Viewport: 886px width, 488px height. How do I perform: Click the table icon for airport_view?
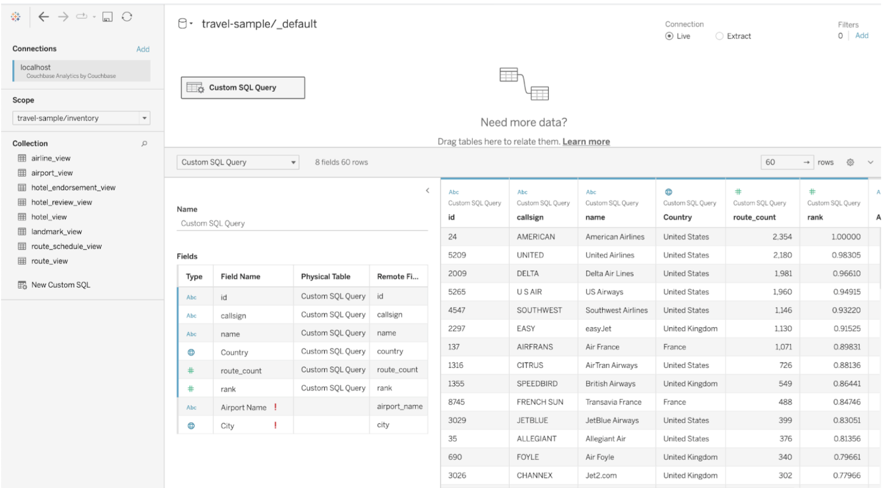pyautogui.click(x=22, y=173)
